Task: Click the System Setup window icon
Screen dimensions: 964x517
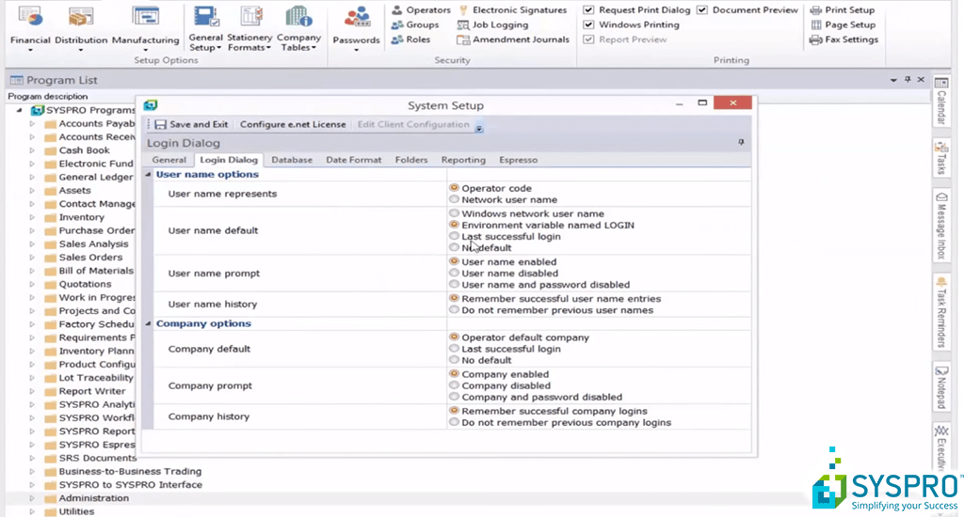Action: pos(151,105)
